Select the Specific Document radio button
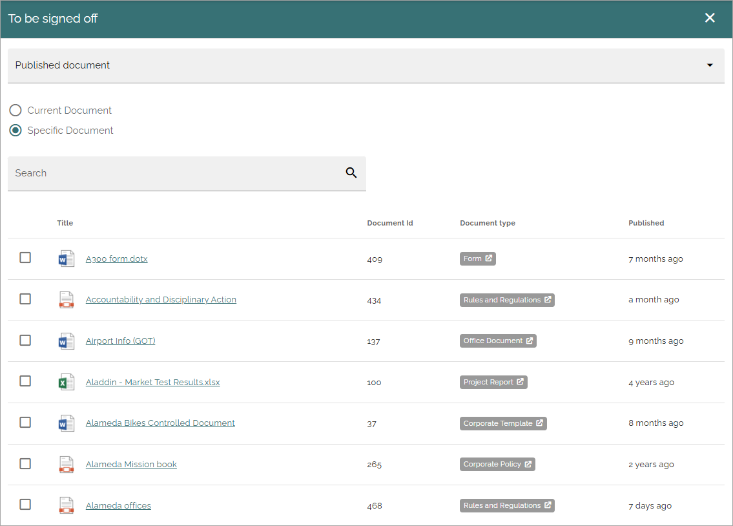Screen dimensions: 733x526 (15, 130)
